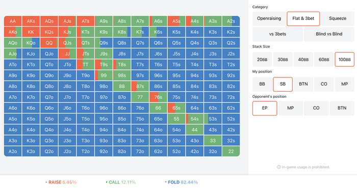Set opponent's position to CO
Image resolution: width=357 pixels, height=188 pixels.
(316, 108)
